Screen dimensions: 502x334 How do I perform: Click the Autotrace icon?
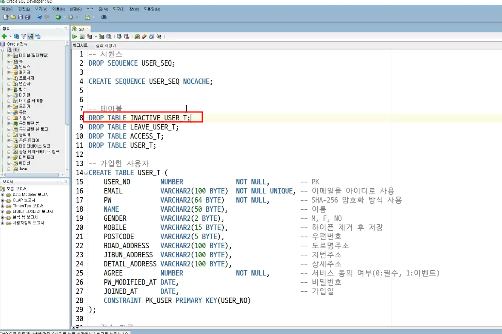click(102, 36)
